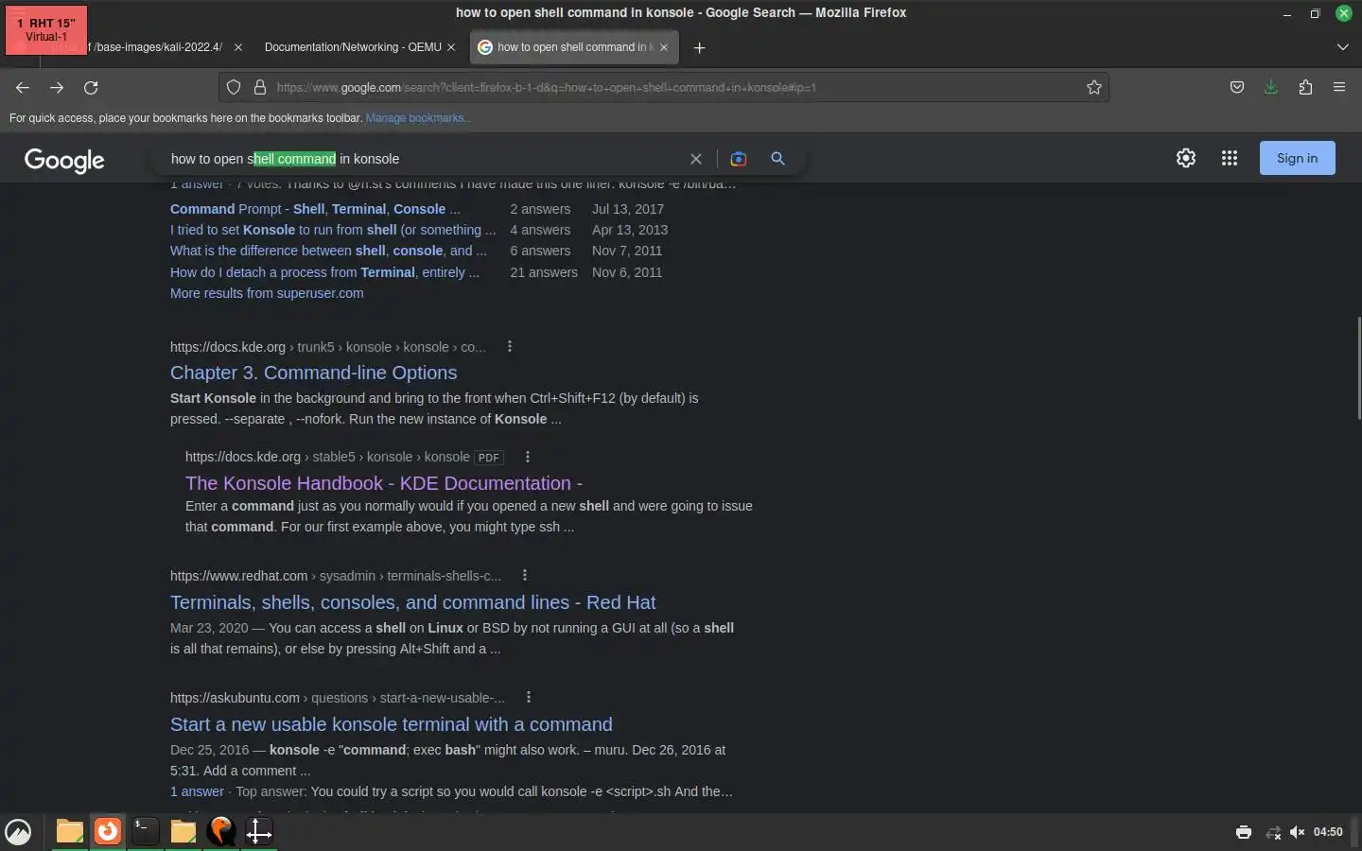Open the second folder icon in taskbar
This screenshot has height=851, width=1362.
pos(183,831)
